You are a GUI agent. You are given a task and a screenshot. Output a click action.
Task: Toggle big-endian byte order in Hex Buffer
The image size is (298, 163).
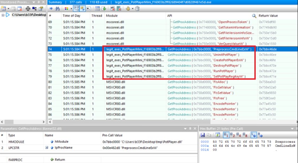coord(260,135)
